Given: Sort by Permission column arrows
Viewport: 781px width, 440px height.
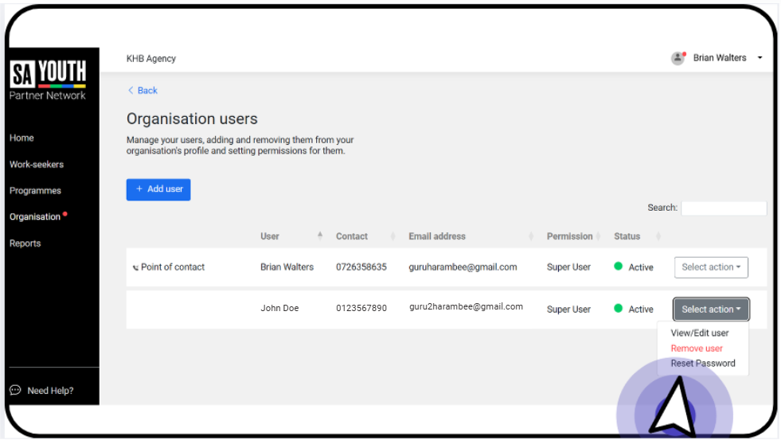Looking at the screenshot, I should (598, 236).
